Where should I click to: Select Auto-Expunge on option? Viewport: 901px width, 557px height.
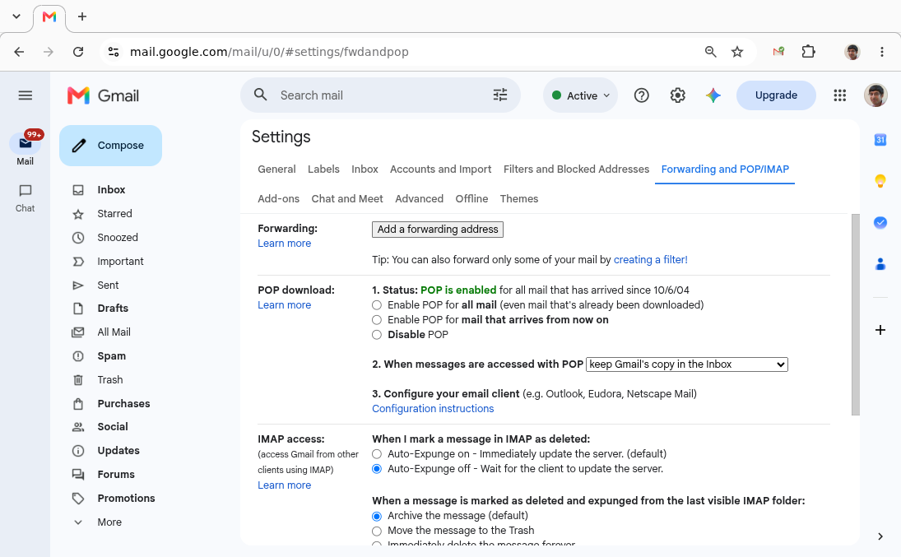click(376, 454)
